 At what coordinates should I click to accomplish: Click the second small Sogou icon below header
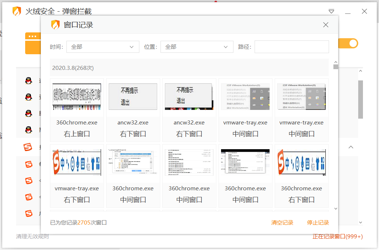coord(29,180)
